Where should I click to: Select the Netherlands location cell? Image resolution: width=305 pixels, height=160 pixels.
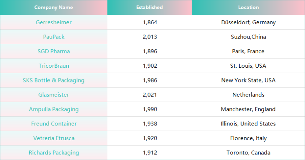coord(248,95)
